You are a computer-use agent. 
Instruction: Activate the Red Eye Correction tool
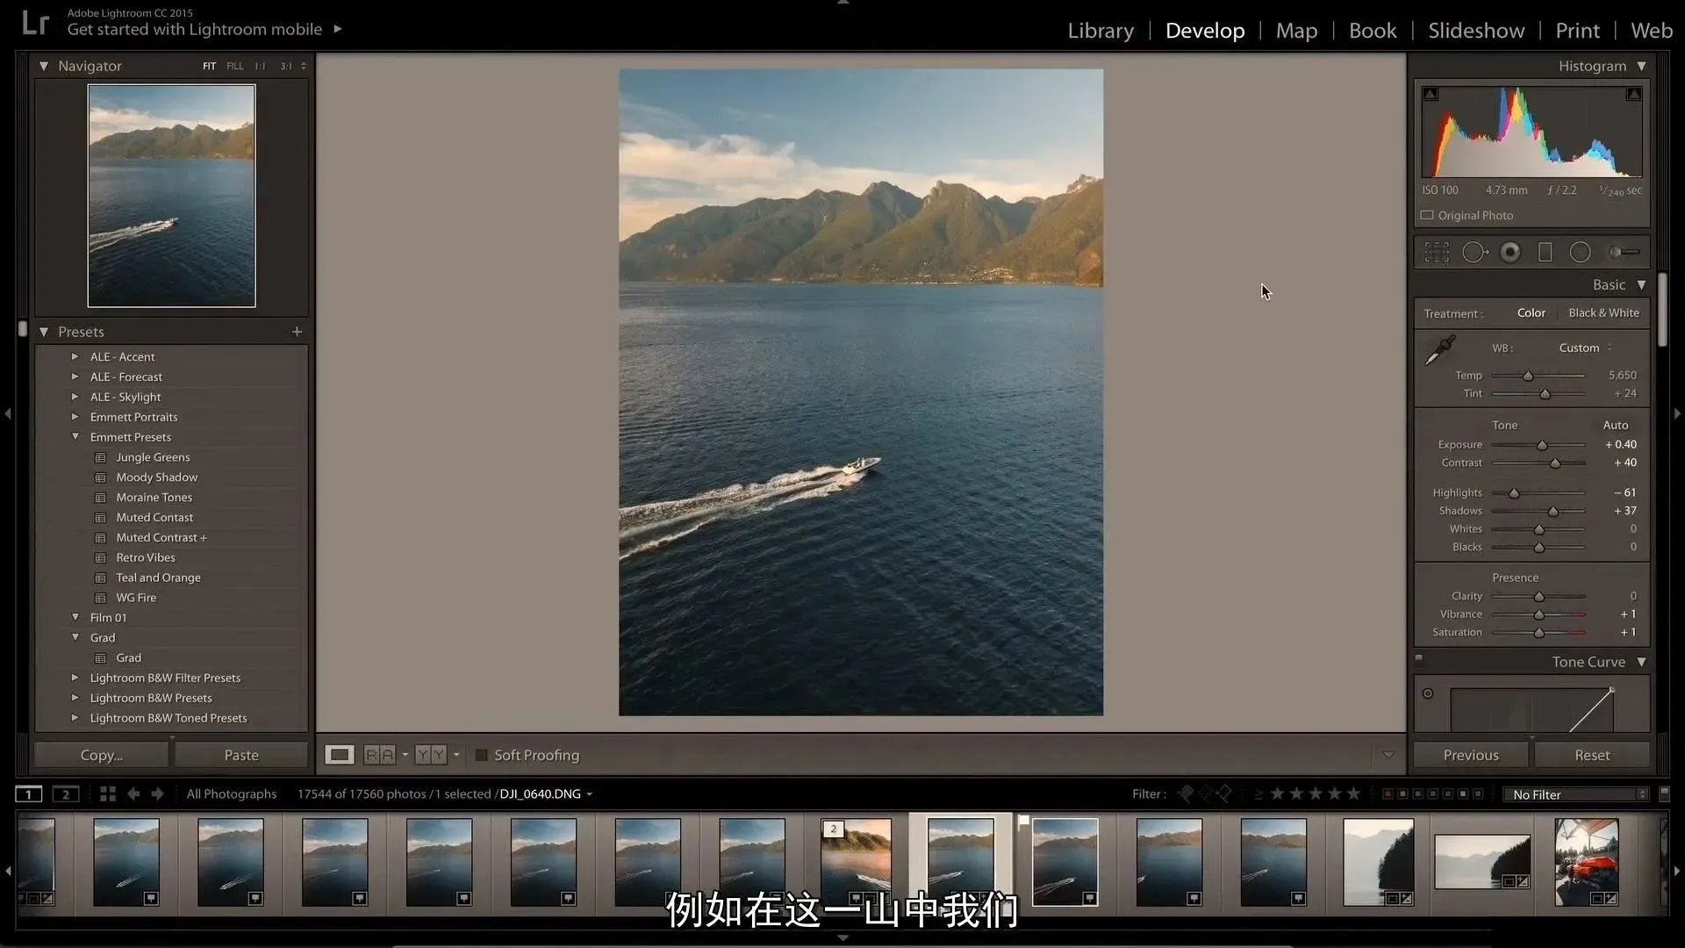1510,253
